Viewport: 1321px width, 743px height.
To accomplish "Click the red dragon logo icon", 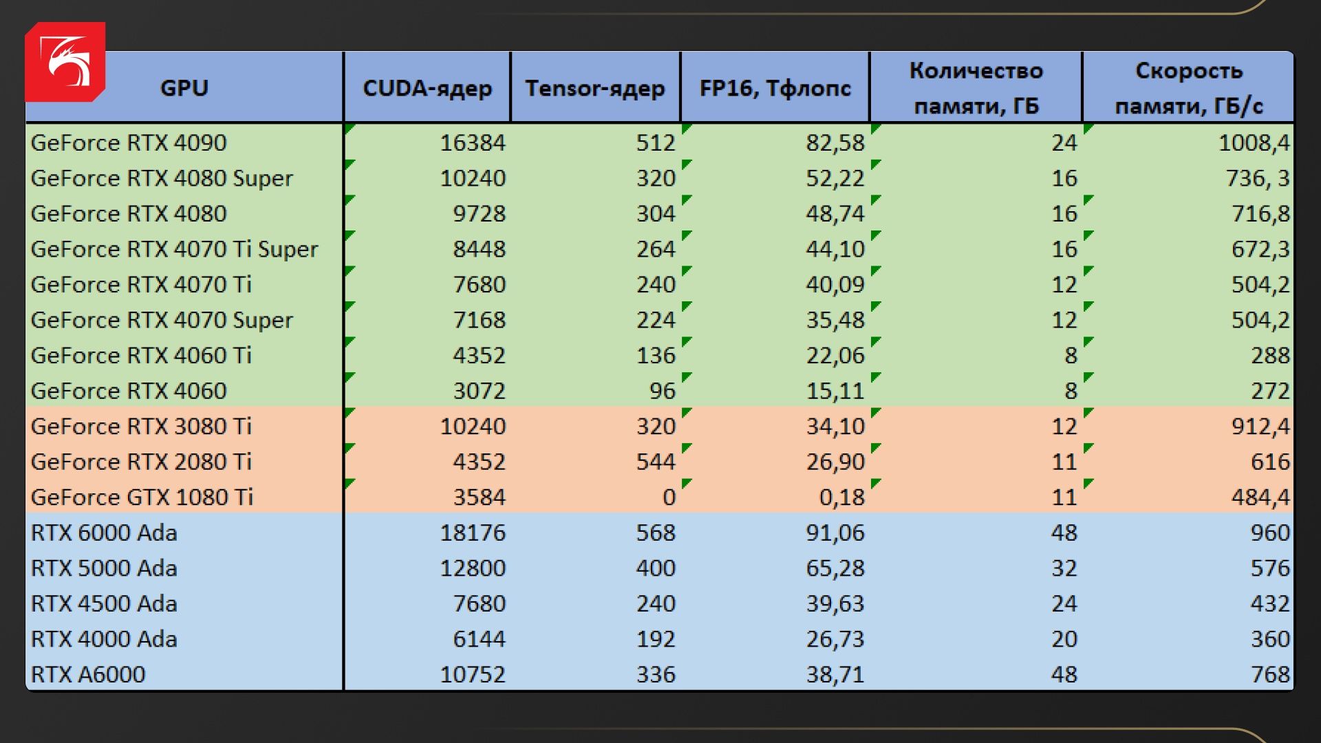I will [x=65, y=62].
